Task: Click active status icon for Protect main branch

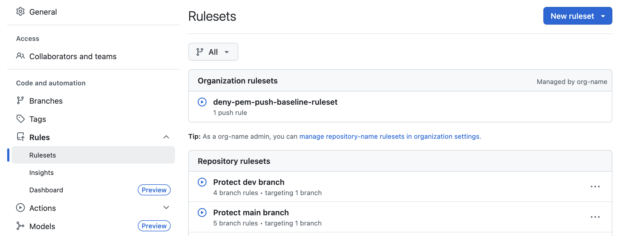Action: pos(202,213)
